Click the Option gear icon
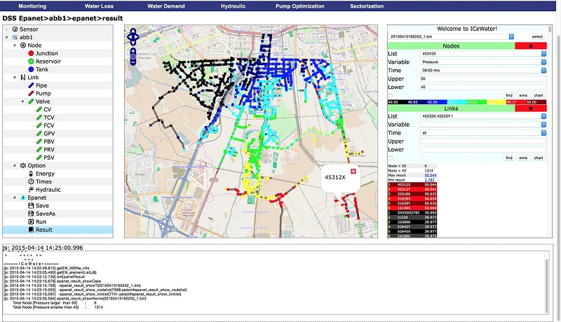 pos(23,166)
